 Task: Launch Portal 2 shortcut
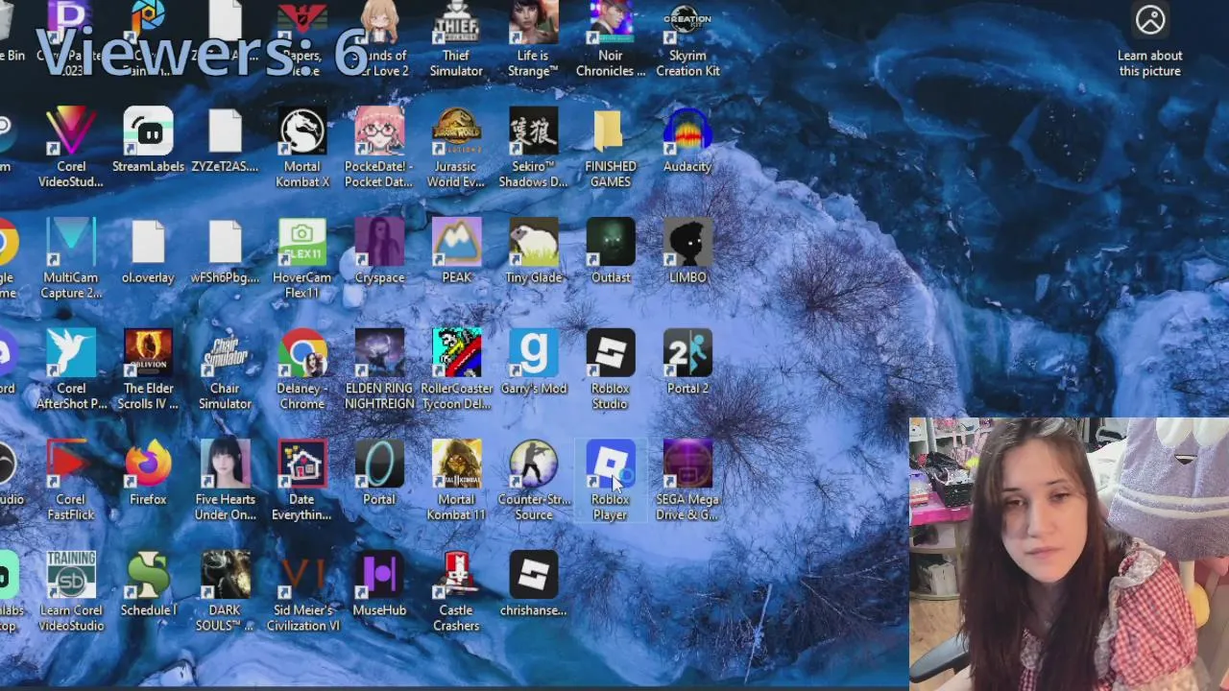click(x=687, y=362)
